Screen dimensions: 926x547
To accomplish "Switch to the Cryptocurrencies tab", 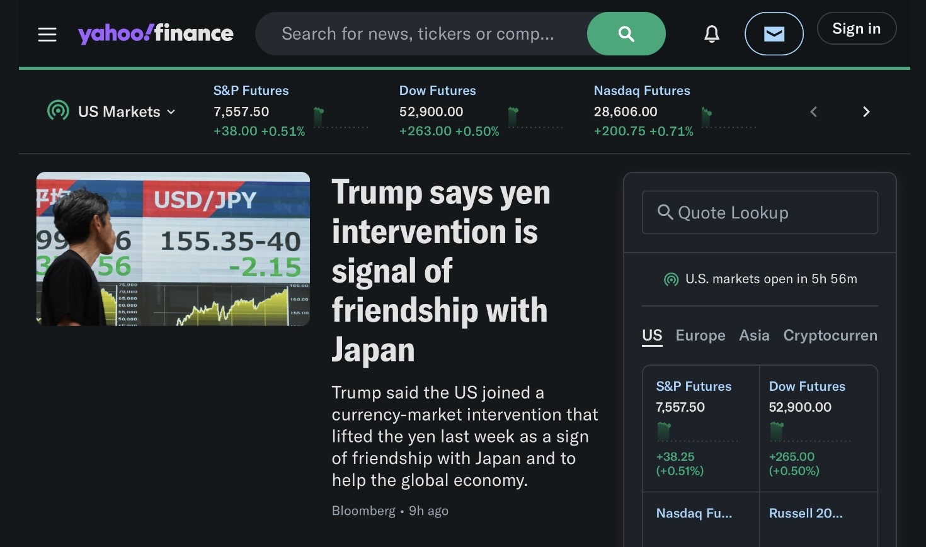I will (x=830, y=336).
